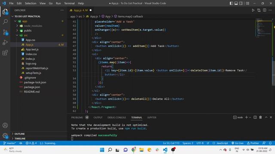
Task: Split the editor right
Action: [x=265, y=10]
